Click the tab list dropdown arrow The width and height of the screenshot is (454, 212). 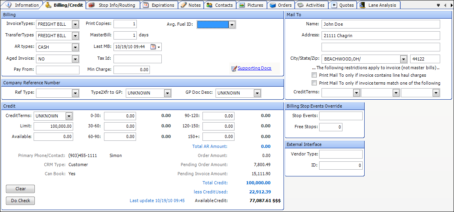tap(438, 5)
